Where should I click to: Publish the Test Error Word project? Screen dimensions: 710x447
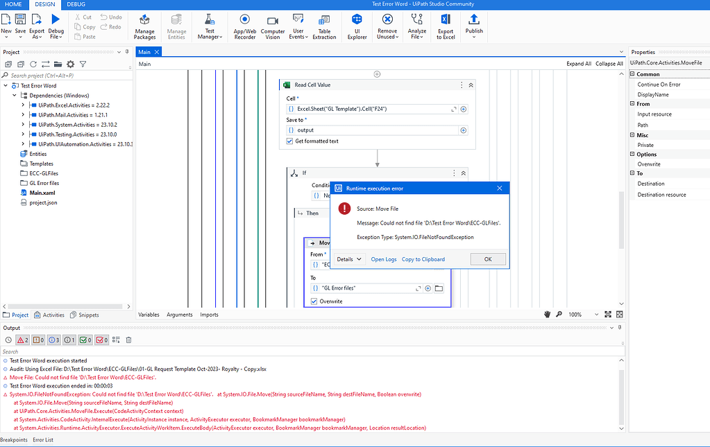(473, 26)
